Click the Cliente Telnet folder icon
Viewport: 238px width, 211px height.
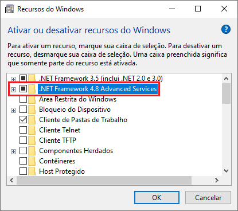[x=32, y=130]
